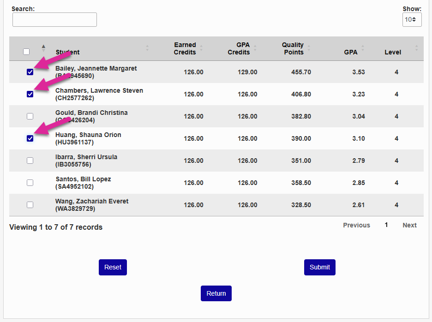Go to the Next page
The image size is (432, 322).
point(409,225)
